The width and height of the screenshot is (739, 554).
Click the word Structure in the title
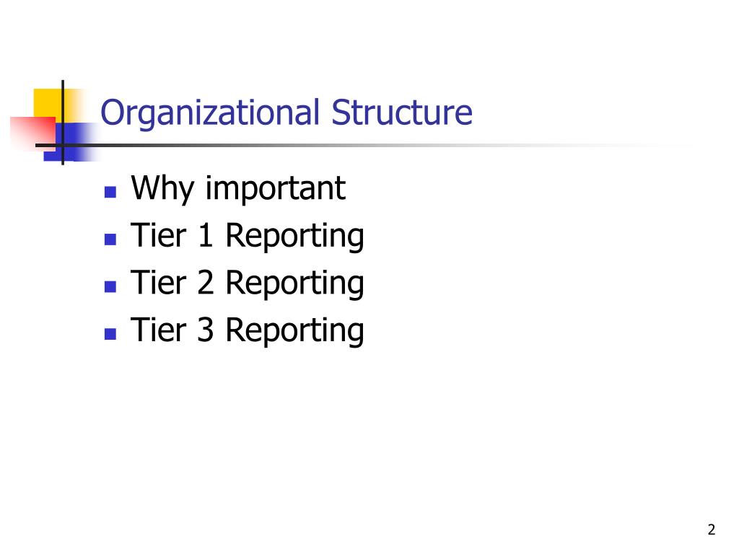coord(401,112)
